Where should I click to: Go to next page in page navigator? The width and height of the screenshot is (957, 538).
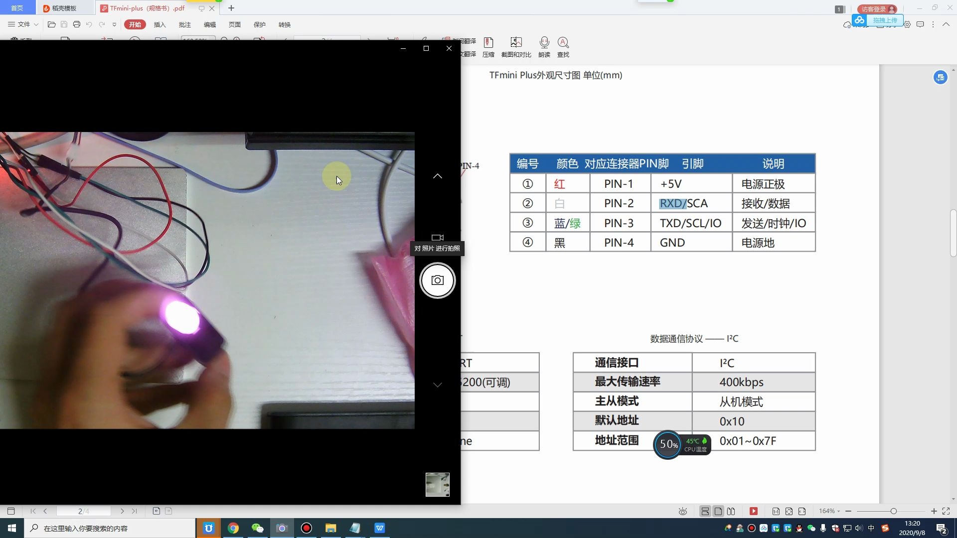[122, 511]
